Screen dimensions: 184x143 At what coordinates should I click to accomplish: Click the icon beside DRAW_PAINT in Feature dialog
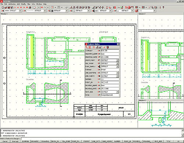pos(99,60)
